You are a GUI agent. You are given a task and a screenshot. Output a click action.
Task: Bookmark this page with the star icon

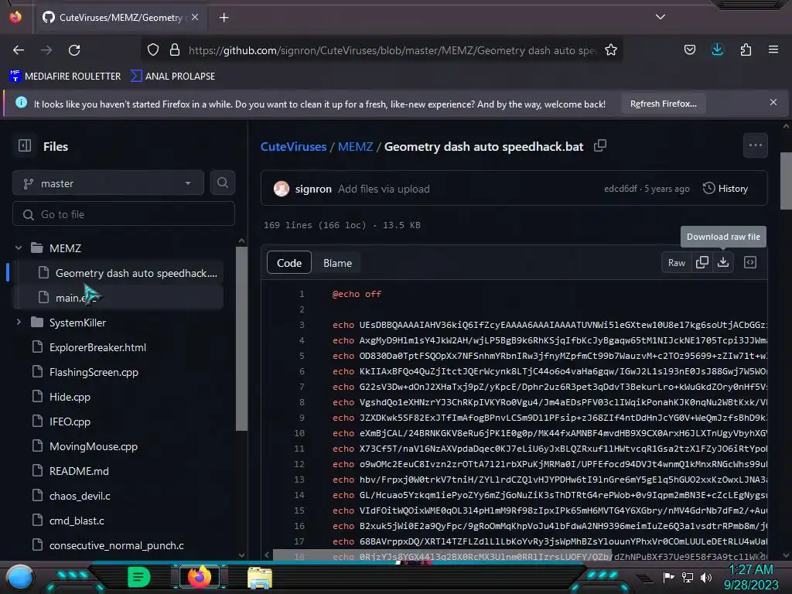click(611, 49)
